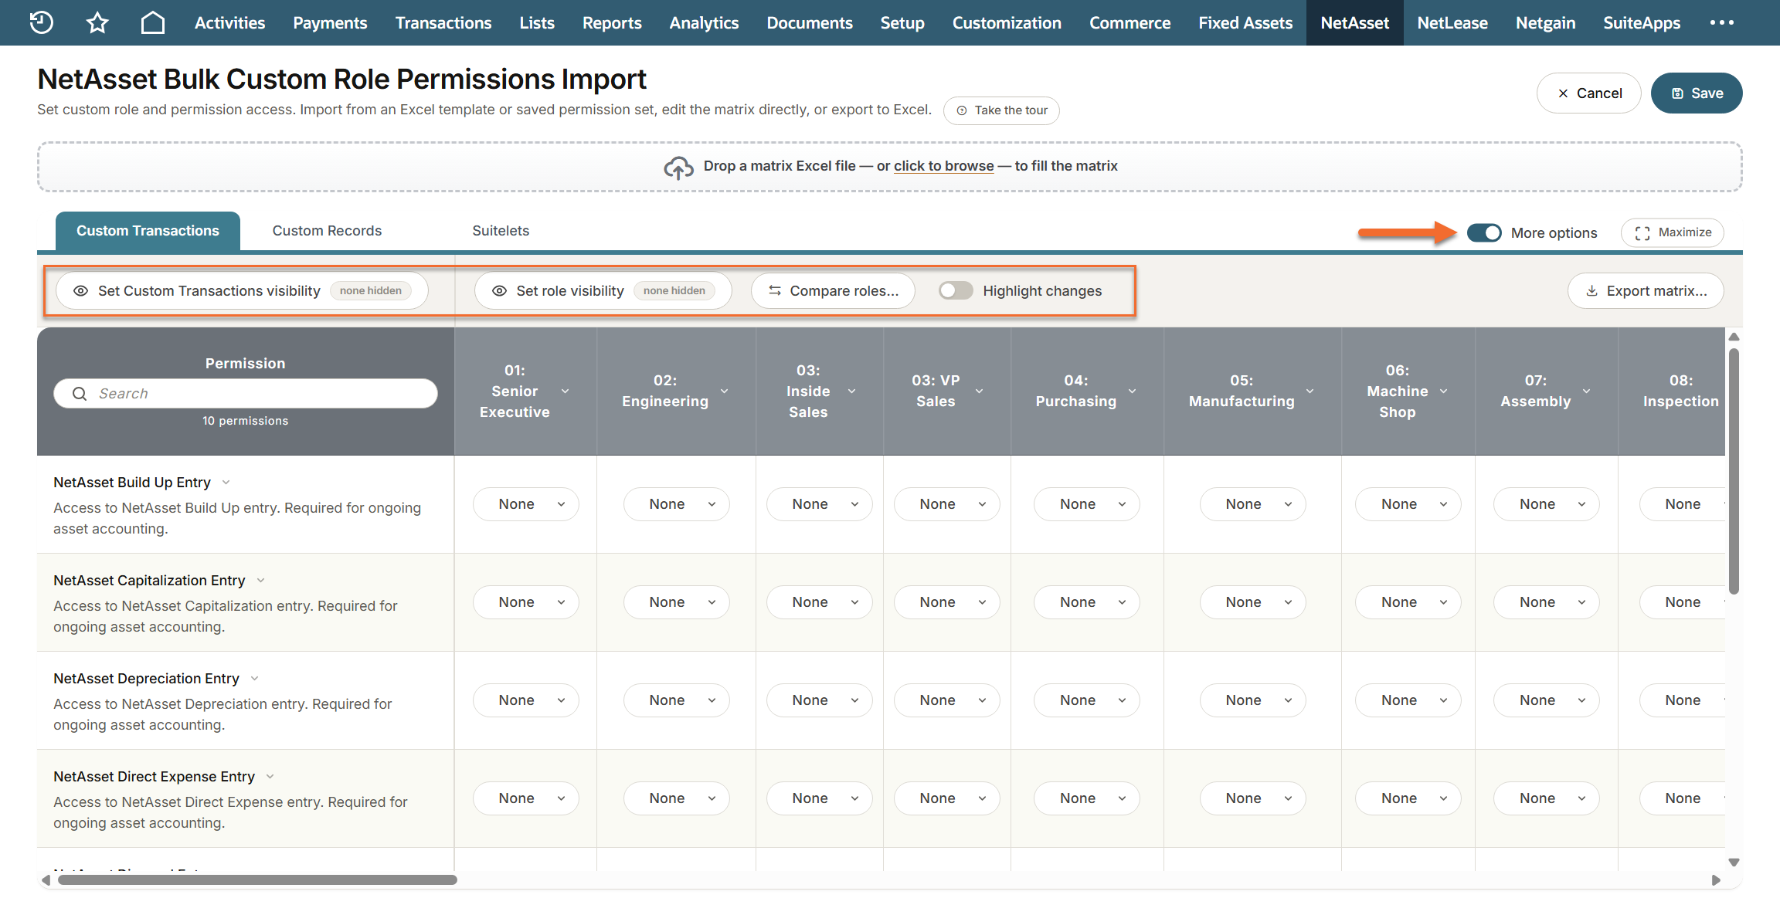
Task: Click the horizontal scrollbar thumb of matrix
Action: [x=257, y=880]
